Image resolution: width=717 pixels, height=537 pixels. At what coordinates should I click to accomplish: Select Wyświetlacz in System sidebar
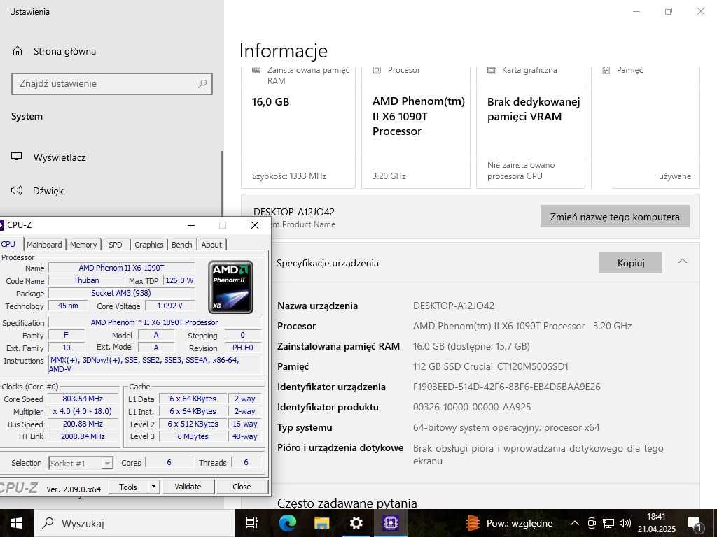point(60,157)
